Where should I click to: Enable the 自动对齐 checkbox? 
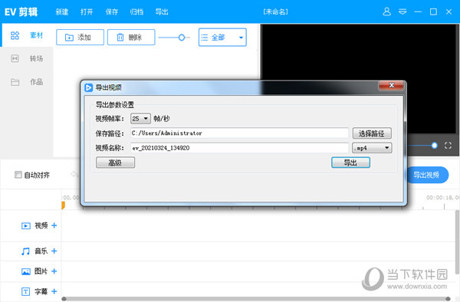point(18,175)
